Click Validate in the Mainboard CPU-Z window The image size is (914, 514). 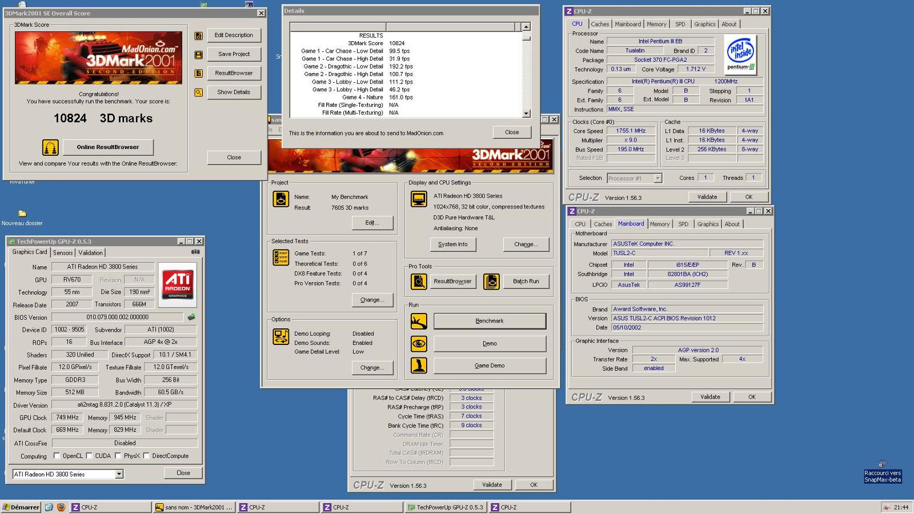[710, 397]
